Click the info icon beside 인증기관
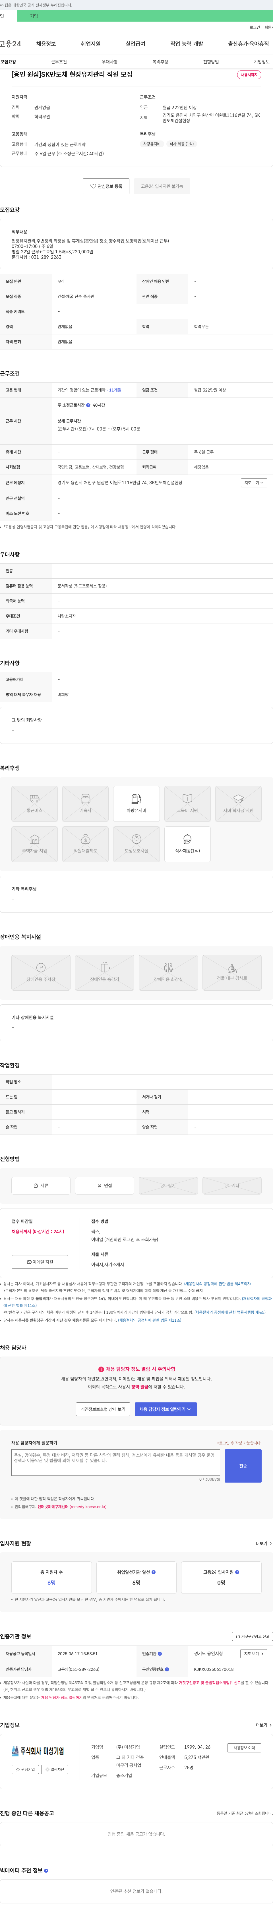The width and height of the screenshot is (273, 1929). coord(160,1653)
